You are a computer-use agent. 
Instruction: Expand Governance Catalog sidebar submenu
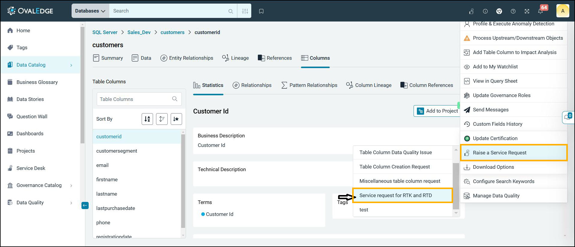(x=71, y=185)
